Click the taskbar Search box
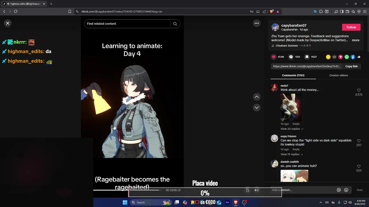369x207 pixels. (151, 202)
